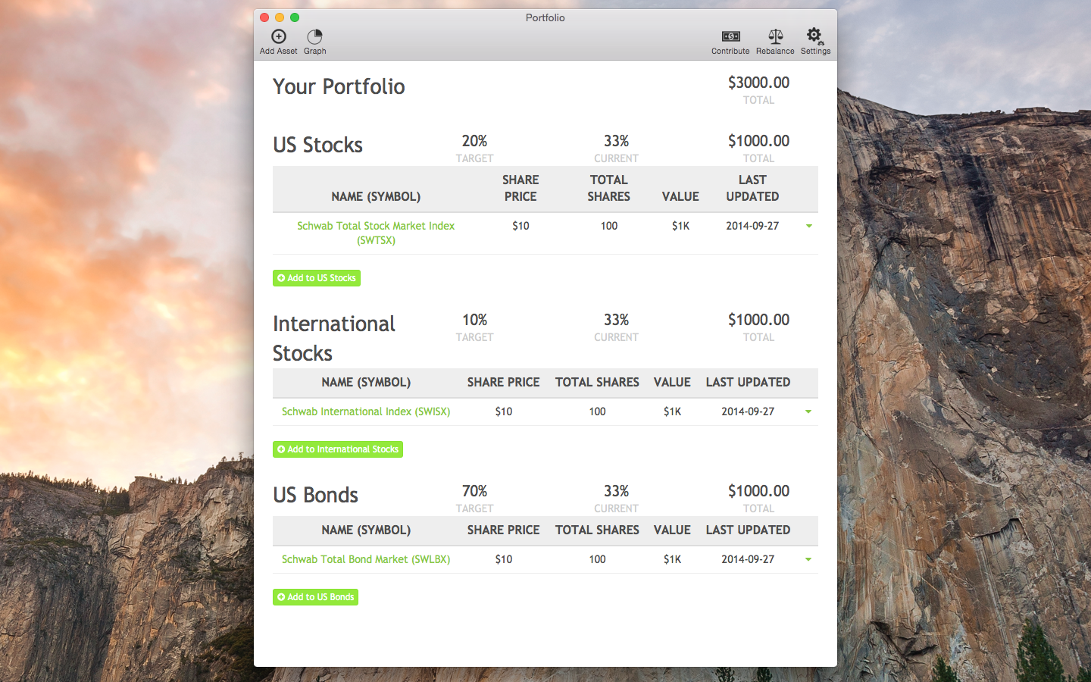Minimize the Portfolio window

[x=280, y=17]
